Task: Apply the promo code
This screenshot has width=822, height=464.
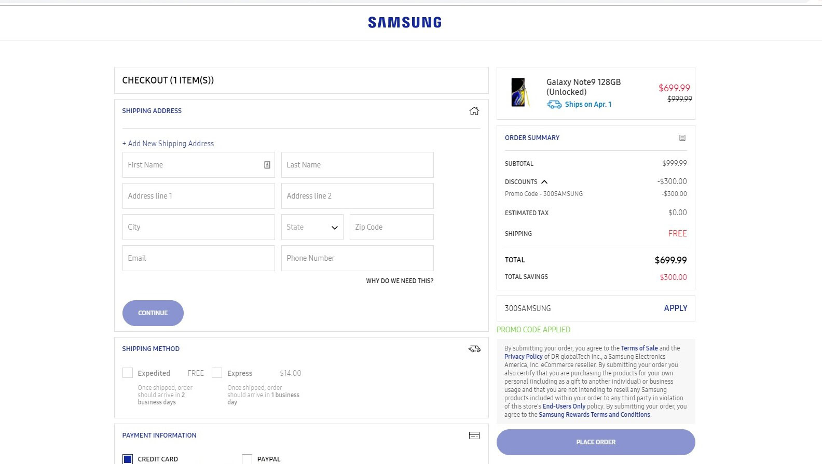Action: tap(675, 308)
